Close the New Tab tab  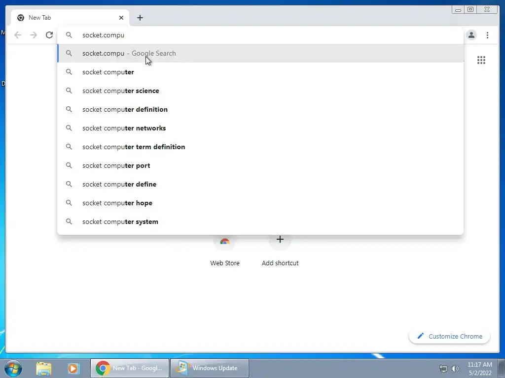pos(121,18)
